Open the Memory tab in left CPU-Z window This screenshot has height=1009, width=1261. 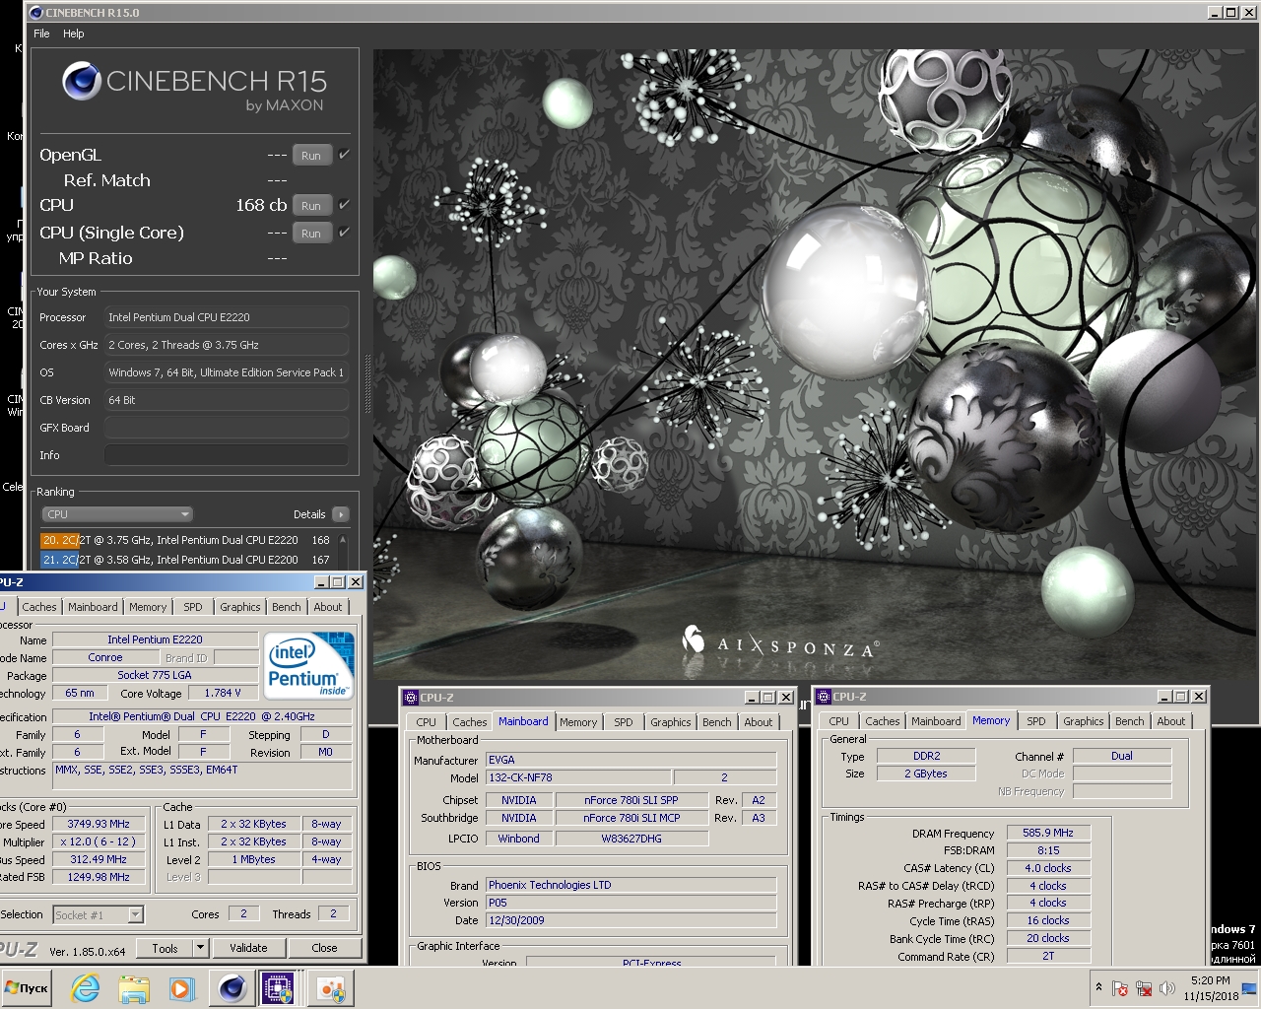click(148, 607)
